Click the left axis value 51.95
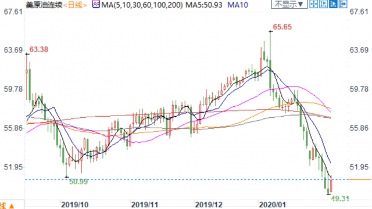The height and width of the screenshot is (209, 372). (13, 167)
